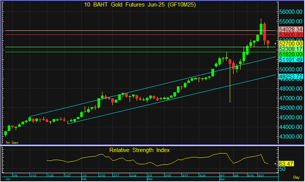This screenshot has height=182, width=305.
Task: Click the light green 52309.17 price label
Action: [x=290, y=49]
